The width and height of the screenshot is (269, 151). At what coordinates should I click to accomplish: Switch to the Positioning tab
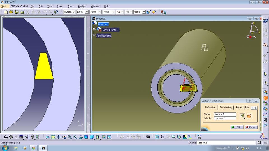226,108
